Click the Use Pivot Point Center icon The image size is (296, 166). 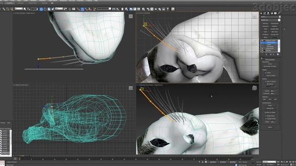(x=65, y=9)
